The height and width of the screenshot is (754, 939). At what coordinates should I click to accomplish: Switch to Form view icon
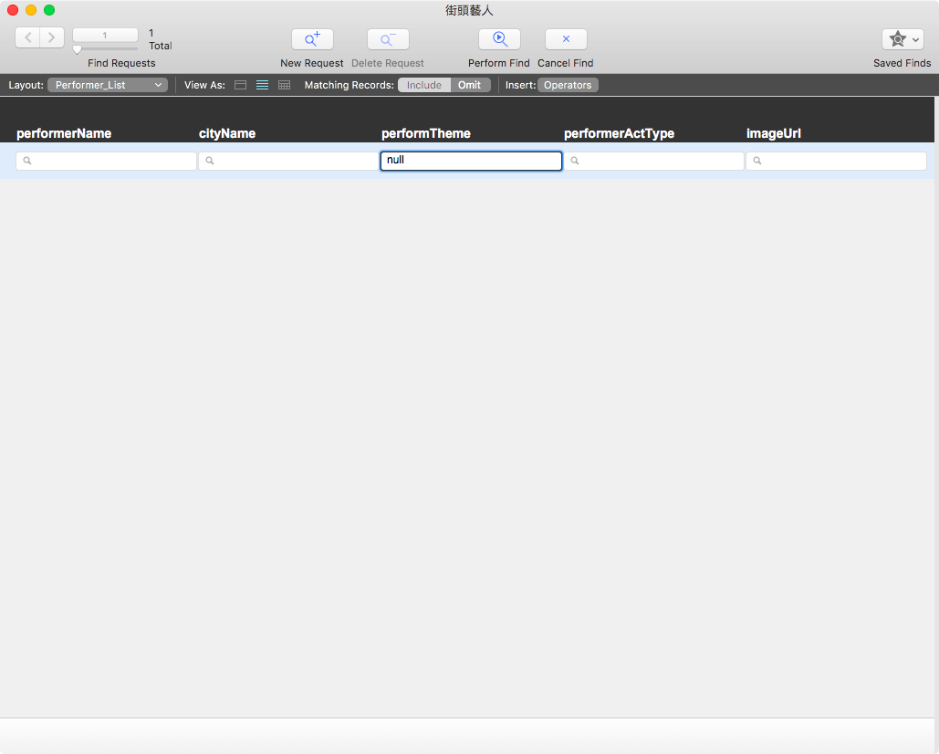click(240, 85)
